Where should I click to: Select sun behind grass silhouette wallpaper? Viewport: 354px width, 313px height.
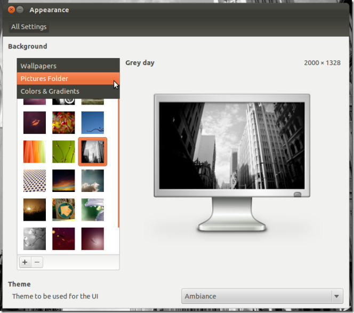coord(35,210)
